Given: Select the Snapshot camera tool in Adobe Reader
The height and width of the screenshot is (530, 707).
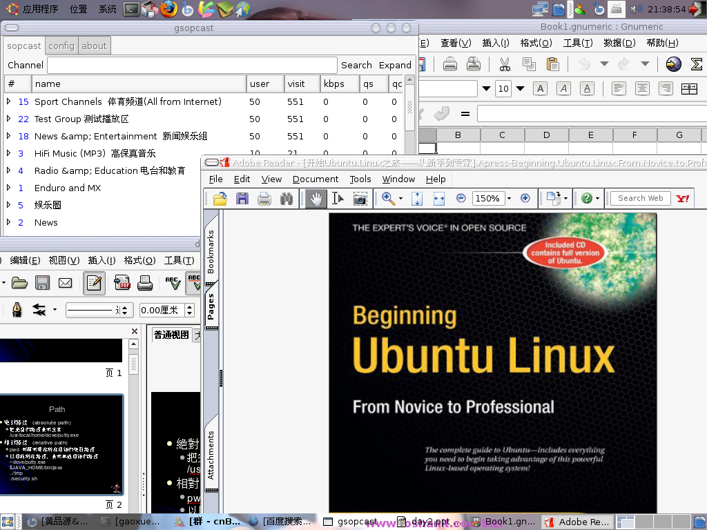Looking at the screenshot, I should [x=360, y=198].
